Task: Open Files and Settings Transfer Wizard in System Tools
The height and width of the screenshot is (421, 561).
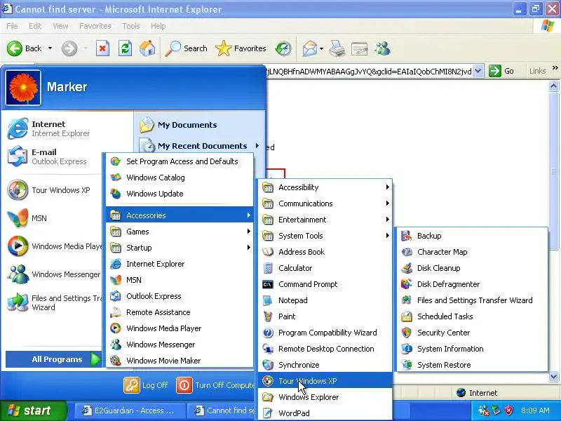Action: tap(472, 300)
